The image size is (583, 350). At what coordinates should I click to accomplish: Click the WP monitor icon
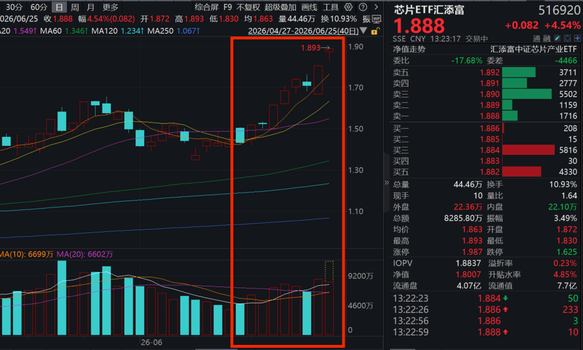[376, 19]
